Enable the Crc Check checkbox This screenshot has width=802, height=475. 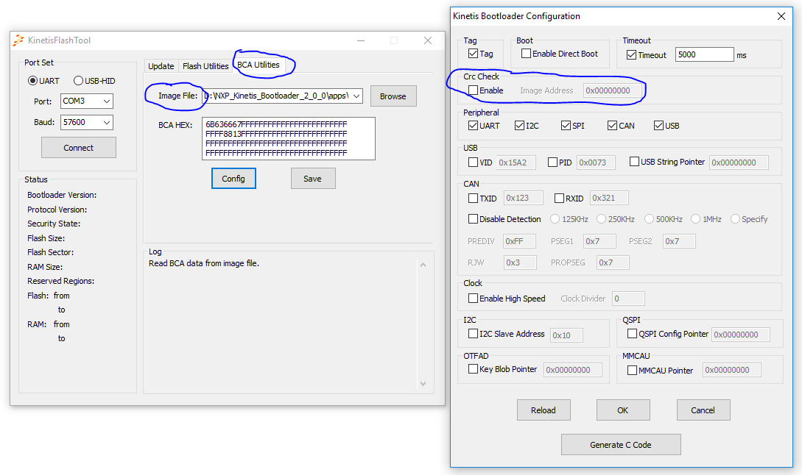tap(473, 90)
